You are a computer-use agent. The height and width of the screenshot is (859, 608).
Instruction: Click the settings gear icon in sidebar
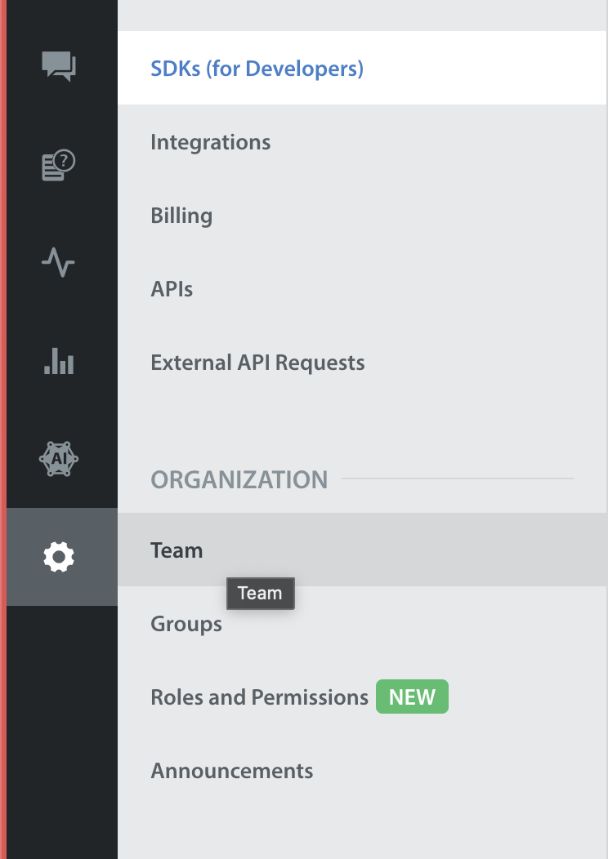(x=59, y=557)
